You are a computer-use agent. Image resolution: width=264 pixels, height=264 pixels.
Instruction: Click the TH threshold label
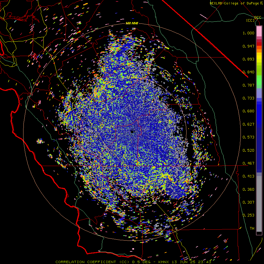tap(252, 229)
